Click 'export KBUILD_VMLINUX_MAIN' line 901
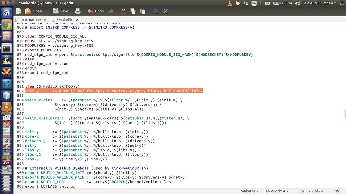The width and height of the screenshot is (346, 194). pos(106,177)
